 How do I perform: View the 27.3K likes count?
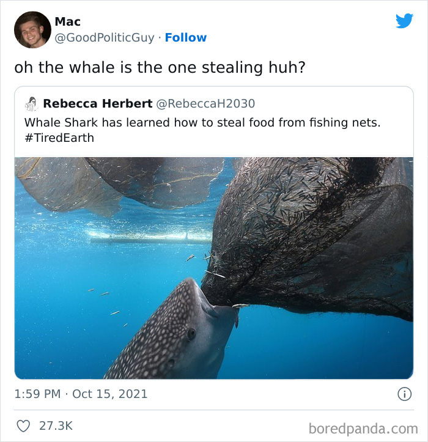tap(56, 425)
